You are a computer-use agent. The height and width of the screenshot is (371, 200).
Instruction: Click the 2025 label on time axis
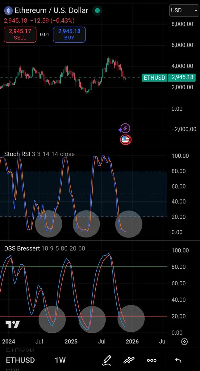point(71,342)
